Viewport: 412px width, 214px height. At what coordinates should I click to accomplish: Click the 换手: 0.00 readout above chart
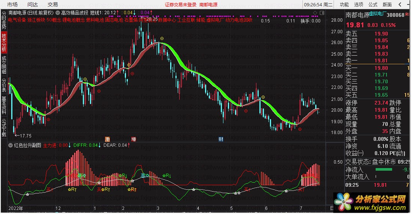310,21
